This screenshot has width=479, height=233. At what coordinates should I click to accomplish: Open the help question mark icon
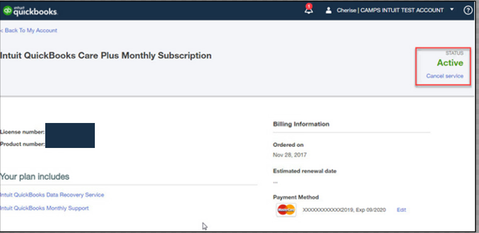468,11
